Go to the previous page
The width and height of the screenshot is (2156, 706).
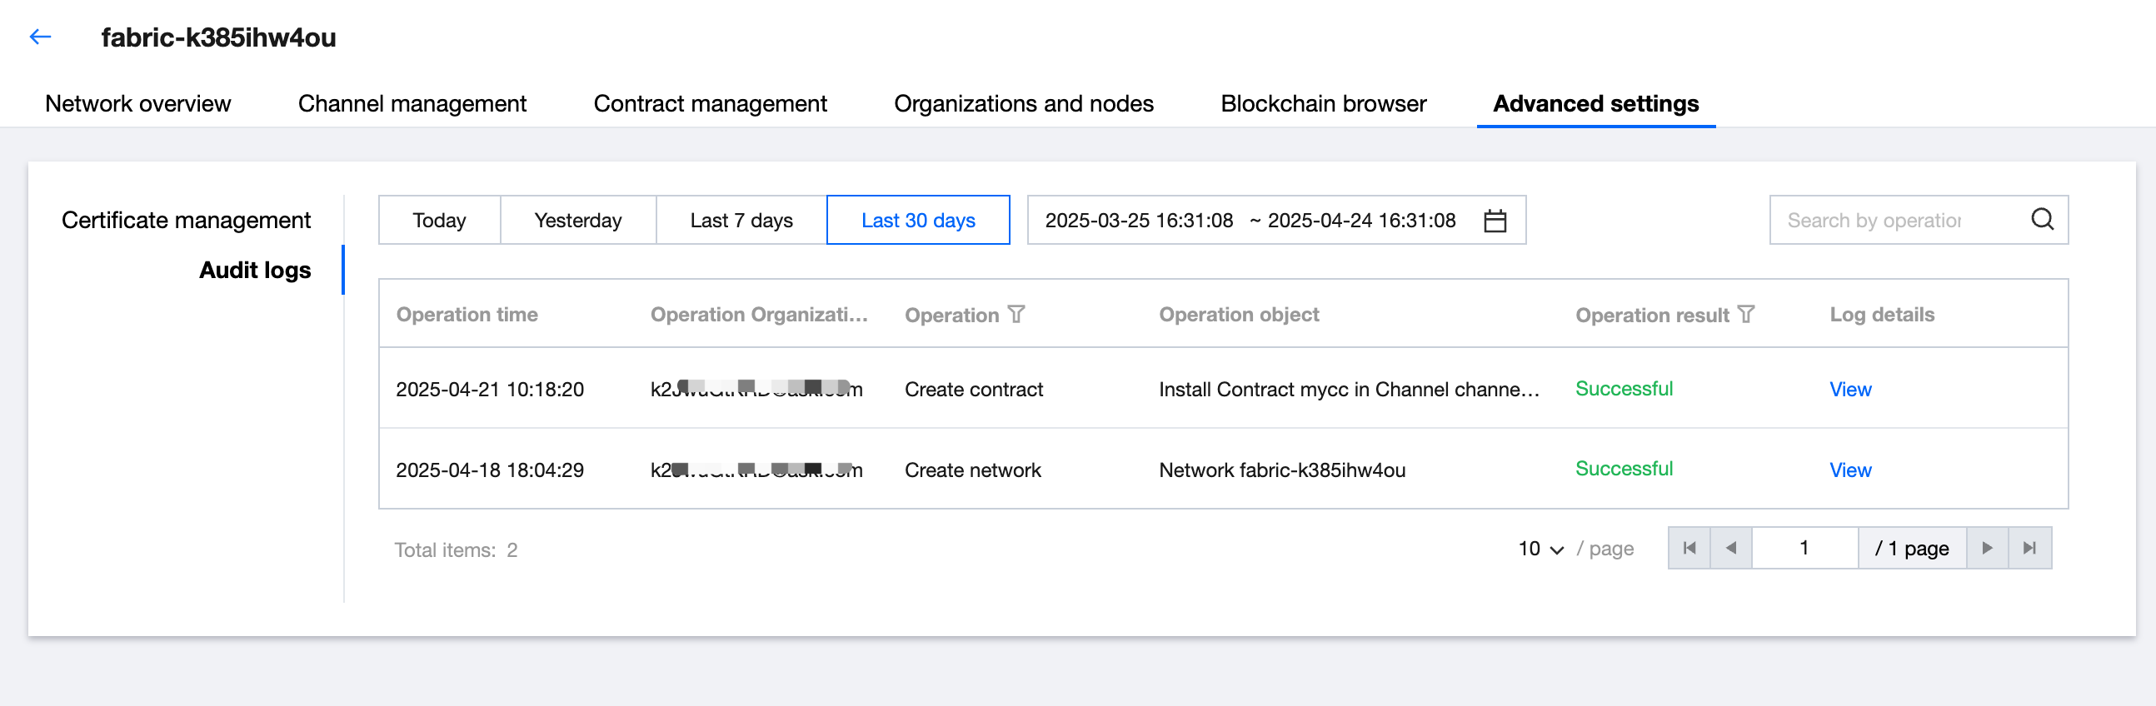point(1731,548)
